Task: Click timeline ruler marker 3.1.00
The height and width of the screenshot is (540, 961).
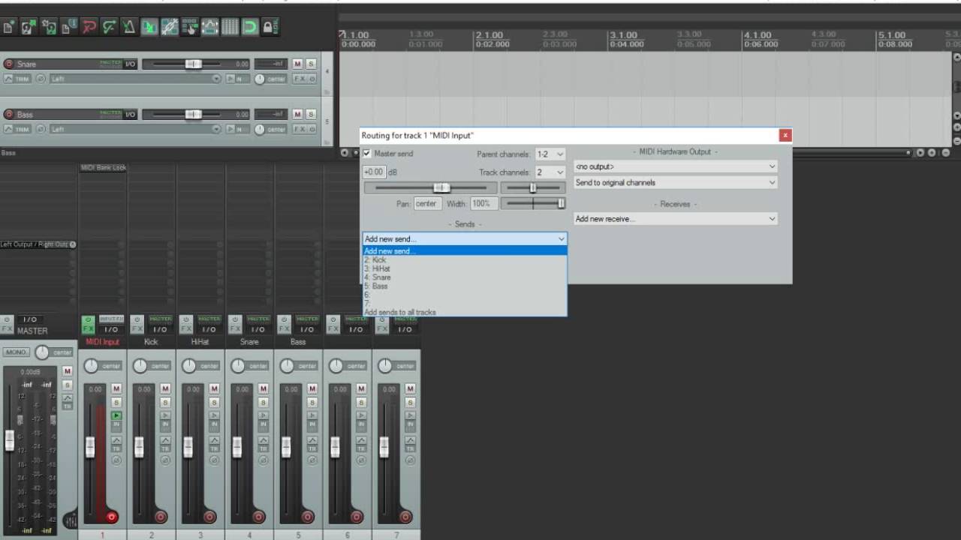Action: tap(623, 35)
